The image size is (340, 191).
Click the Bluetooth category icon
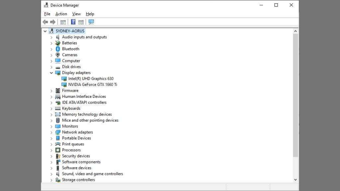point(58,49)
